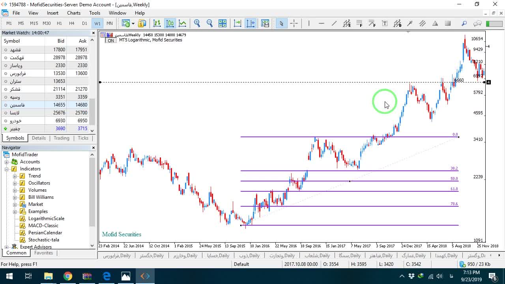Select the Crosshair cursor tool
This screenshot has width=505, height=284.
tap(294, 23)
